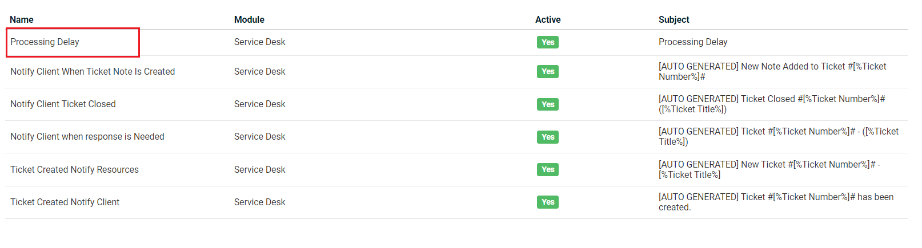Click Service Desk module in Processing Delay row
Image resolution: width=922 pixels, height=248 pixels.
click(259, 42)
